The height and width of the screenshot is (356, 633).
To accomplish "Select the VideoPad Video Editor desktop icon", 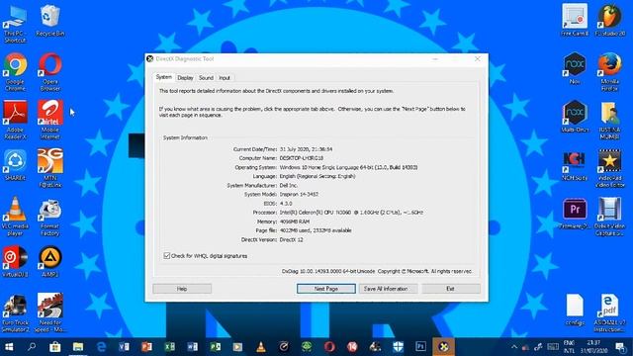I will tap(610, 168).
